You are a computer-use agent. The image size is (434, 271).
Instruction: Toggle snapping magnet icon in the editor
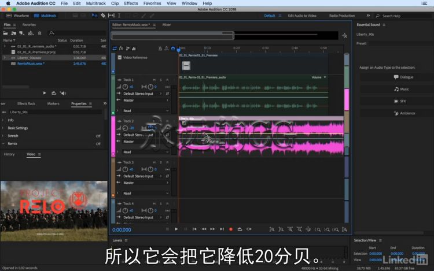tap(173, 49)
